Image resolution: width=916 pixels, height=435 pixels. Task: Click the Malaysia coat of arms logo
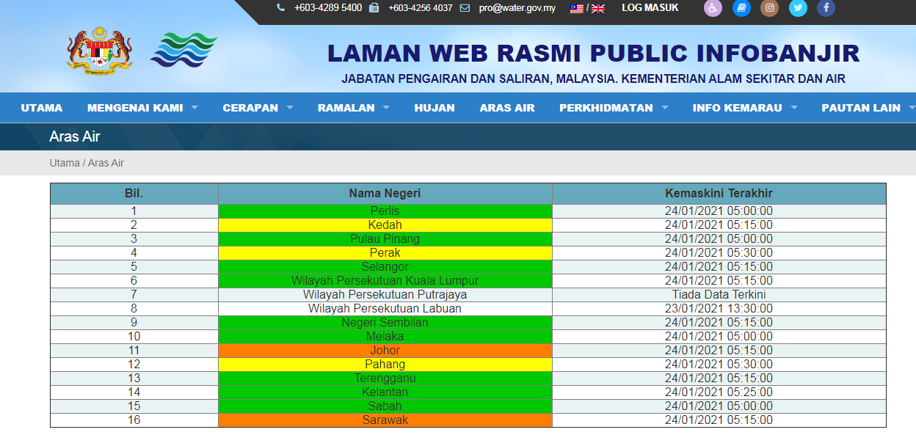pyautogui.click(x=99, y=51)
